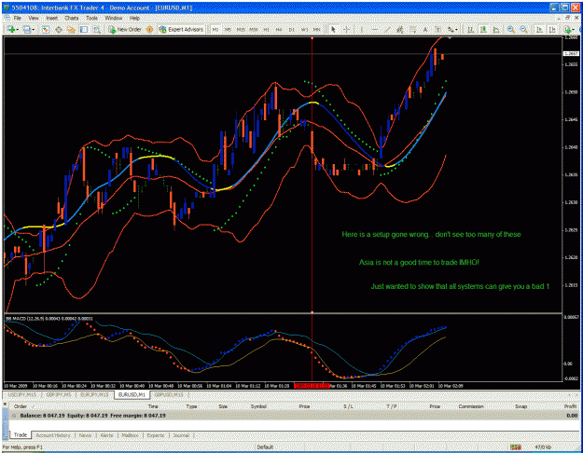Open the File menu

[x=17, y=18]
